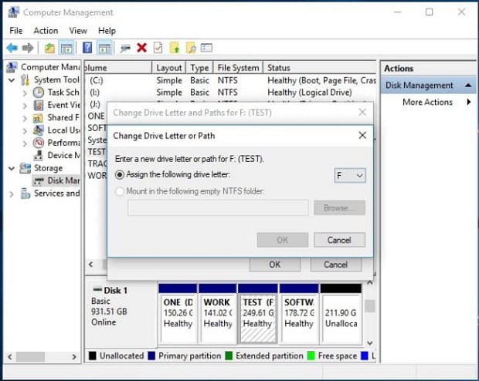Click the Performance icon in tree
The height and width of the screenshot is (381, 479).
pyautogui.click(x=39, y=143)
